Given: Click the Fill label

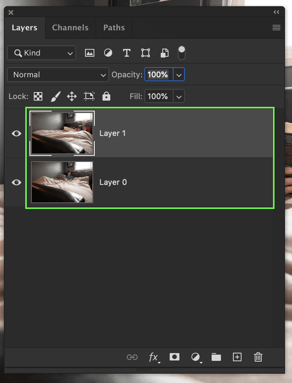Looking at the screenshot, I should [x=136, y=96].
